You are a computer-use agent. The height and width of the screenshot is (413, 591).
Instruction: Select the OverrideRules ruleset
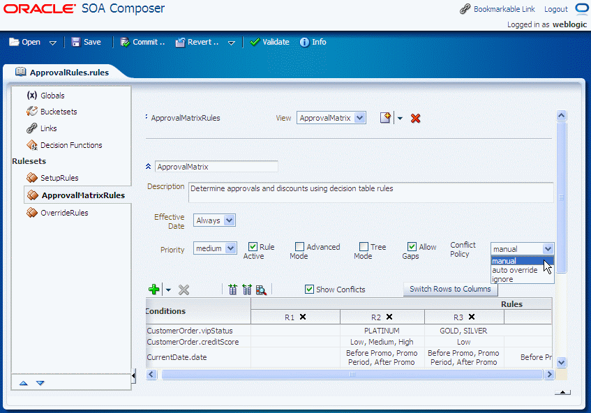point(57,213)
